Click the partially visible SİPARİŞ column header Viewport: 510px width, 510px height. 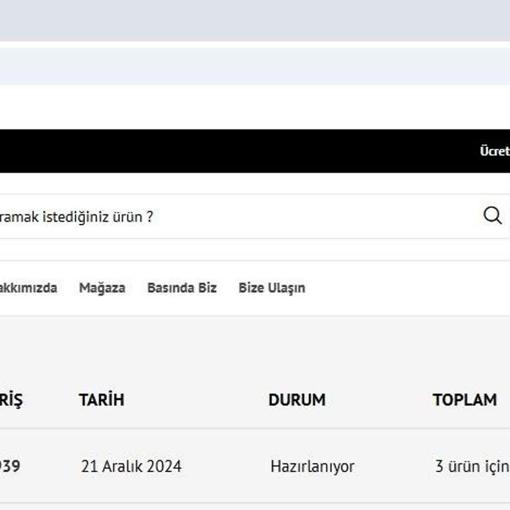(x=11, y=400)
